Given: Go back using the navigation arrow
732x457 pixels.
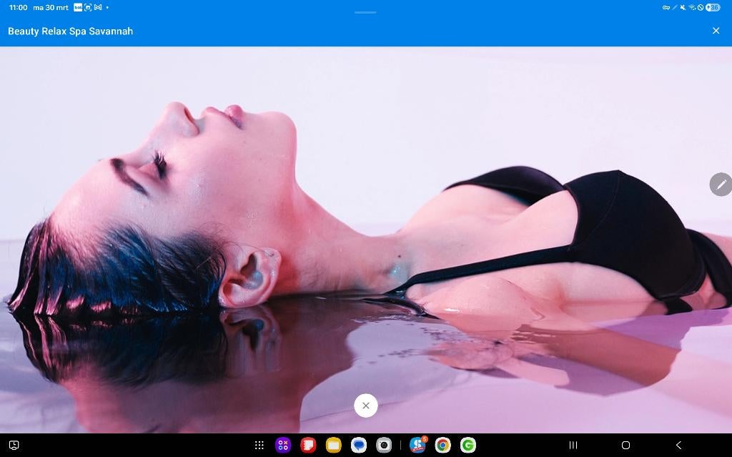Looking at the screenshot, I should pos(679,446).
